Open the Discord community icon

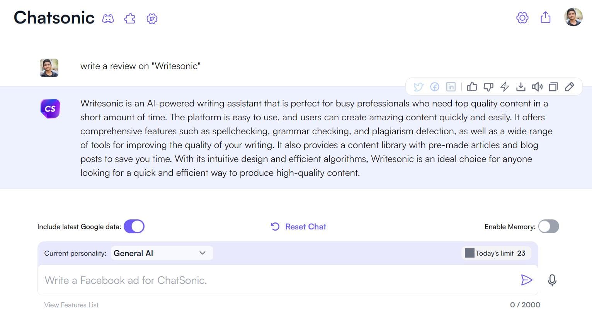click(108, 19)
